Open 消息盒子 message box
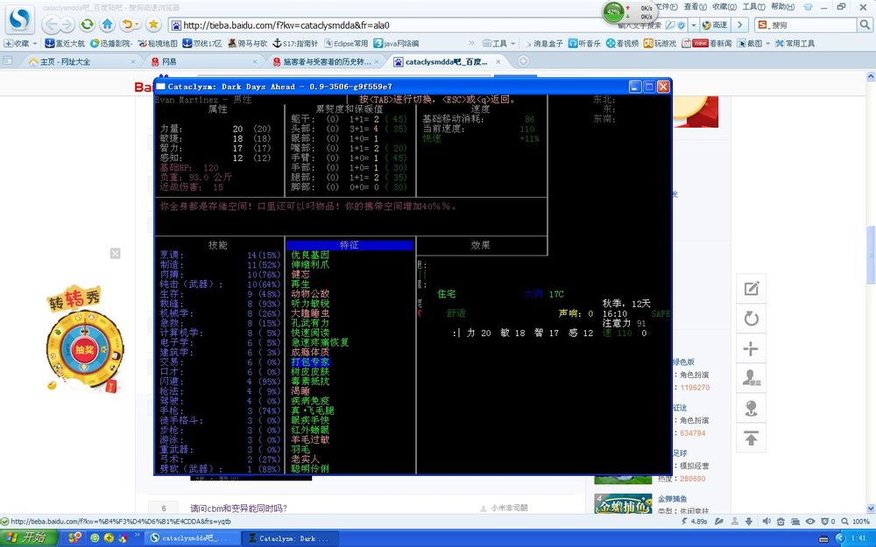 tap(542, 43)
